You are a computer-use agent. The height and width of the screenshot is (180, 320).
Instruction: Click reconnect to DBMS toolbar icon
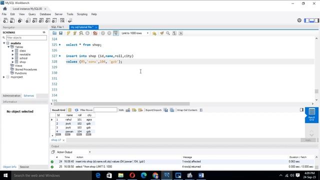click(70, 20)
